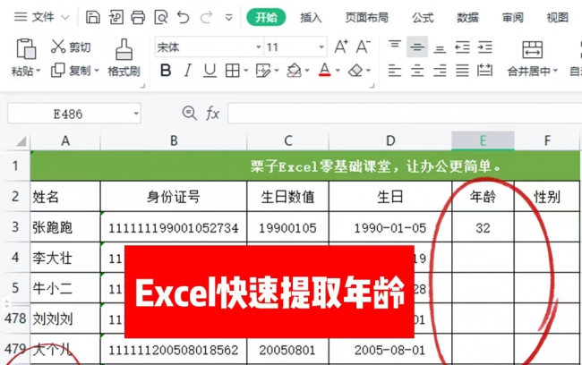This screenshot has height=365, width=582.
Task: Click the Name Box showing E486
Action: click(74, 114)
